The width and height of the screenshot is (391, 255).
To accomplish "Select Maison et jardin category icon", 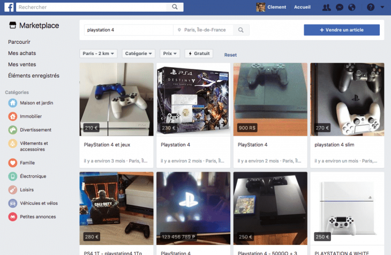I will (x=13, y=103).
